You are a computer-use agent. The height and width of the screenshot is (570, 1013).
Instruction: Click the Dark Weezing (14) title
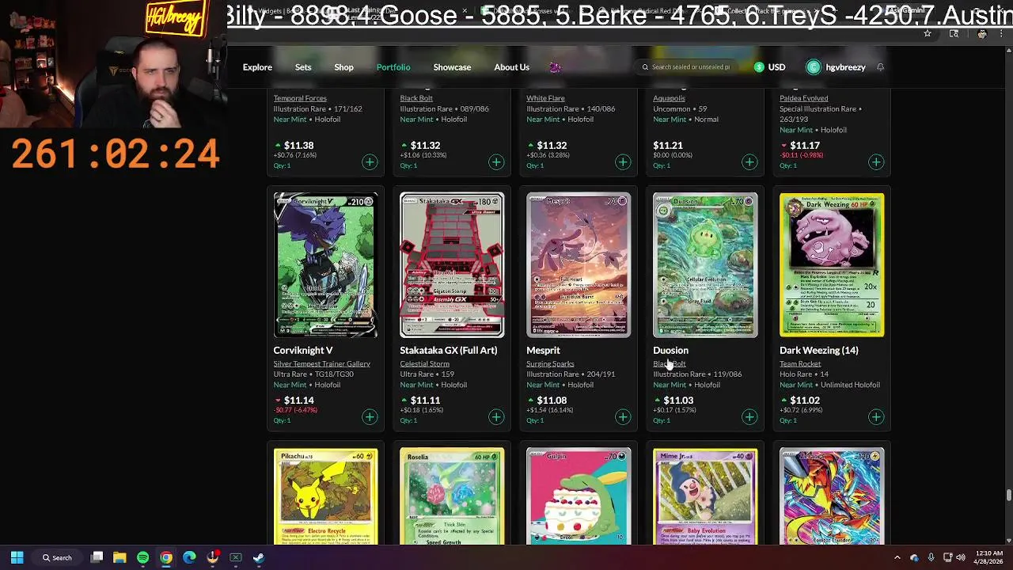(x=819, y=350)
